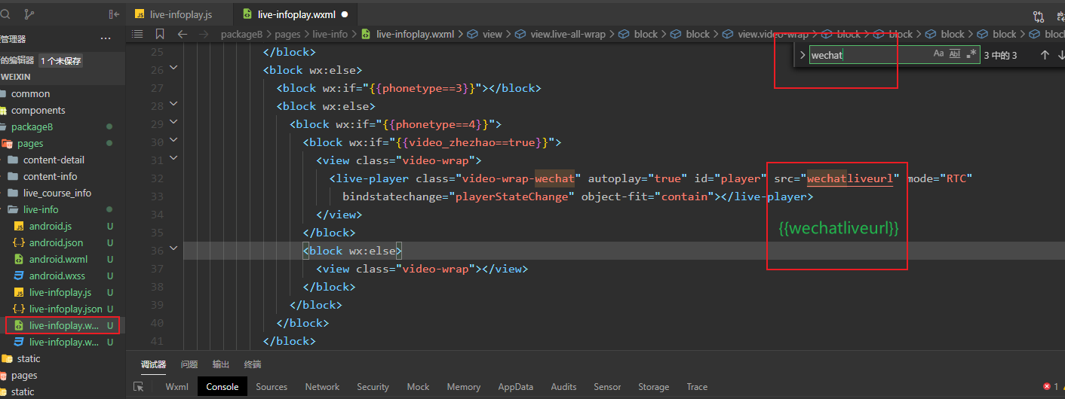Open the Trace debugger tab

pos(697,387)
